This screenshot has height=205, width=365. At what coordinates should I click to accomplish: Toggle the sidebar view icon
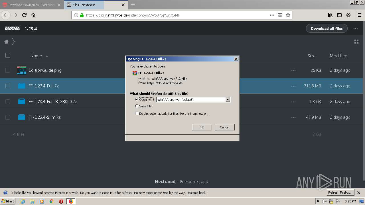[x=339, y=15]
